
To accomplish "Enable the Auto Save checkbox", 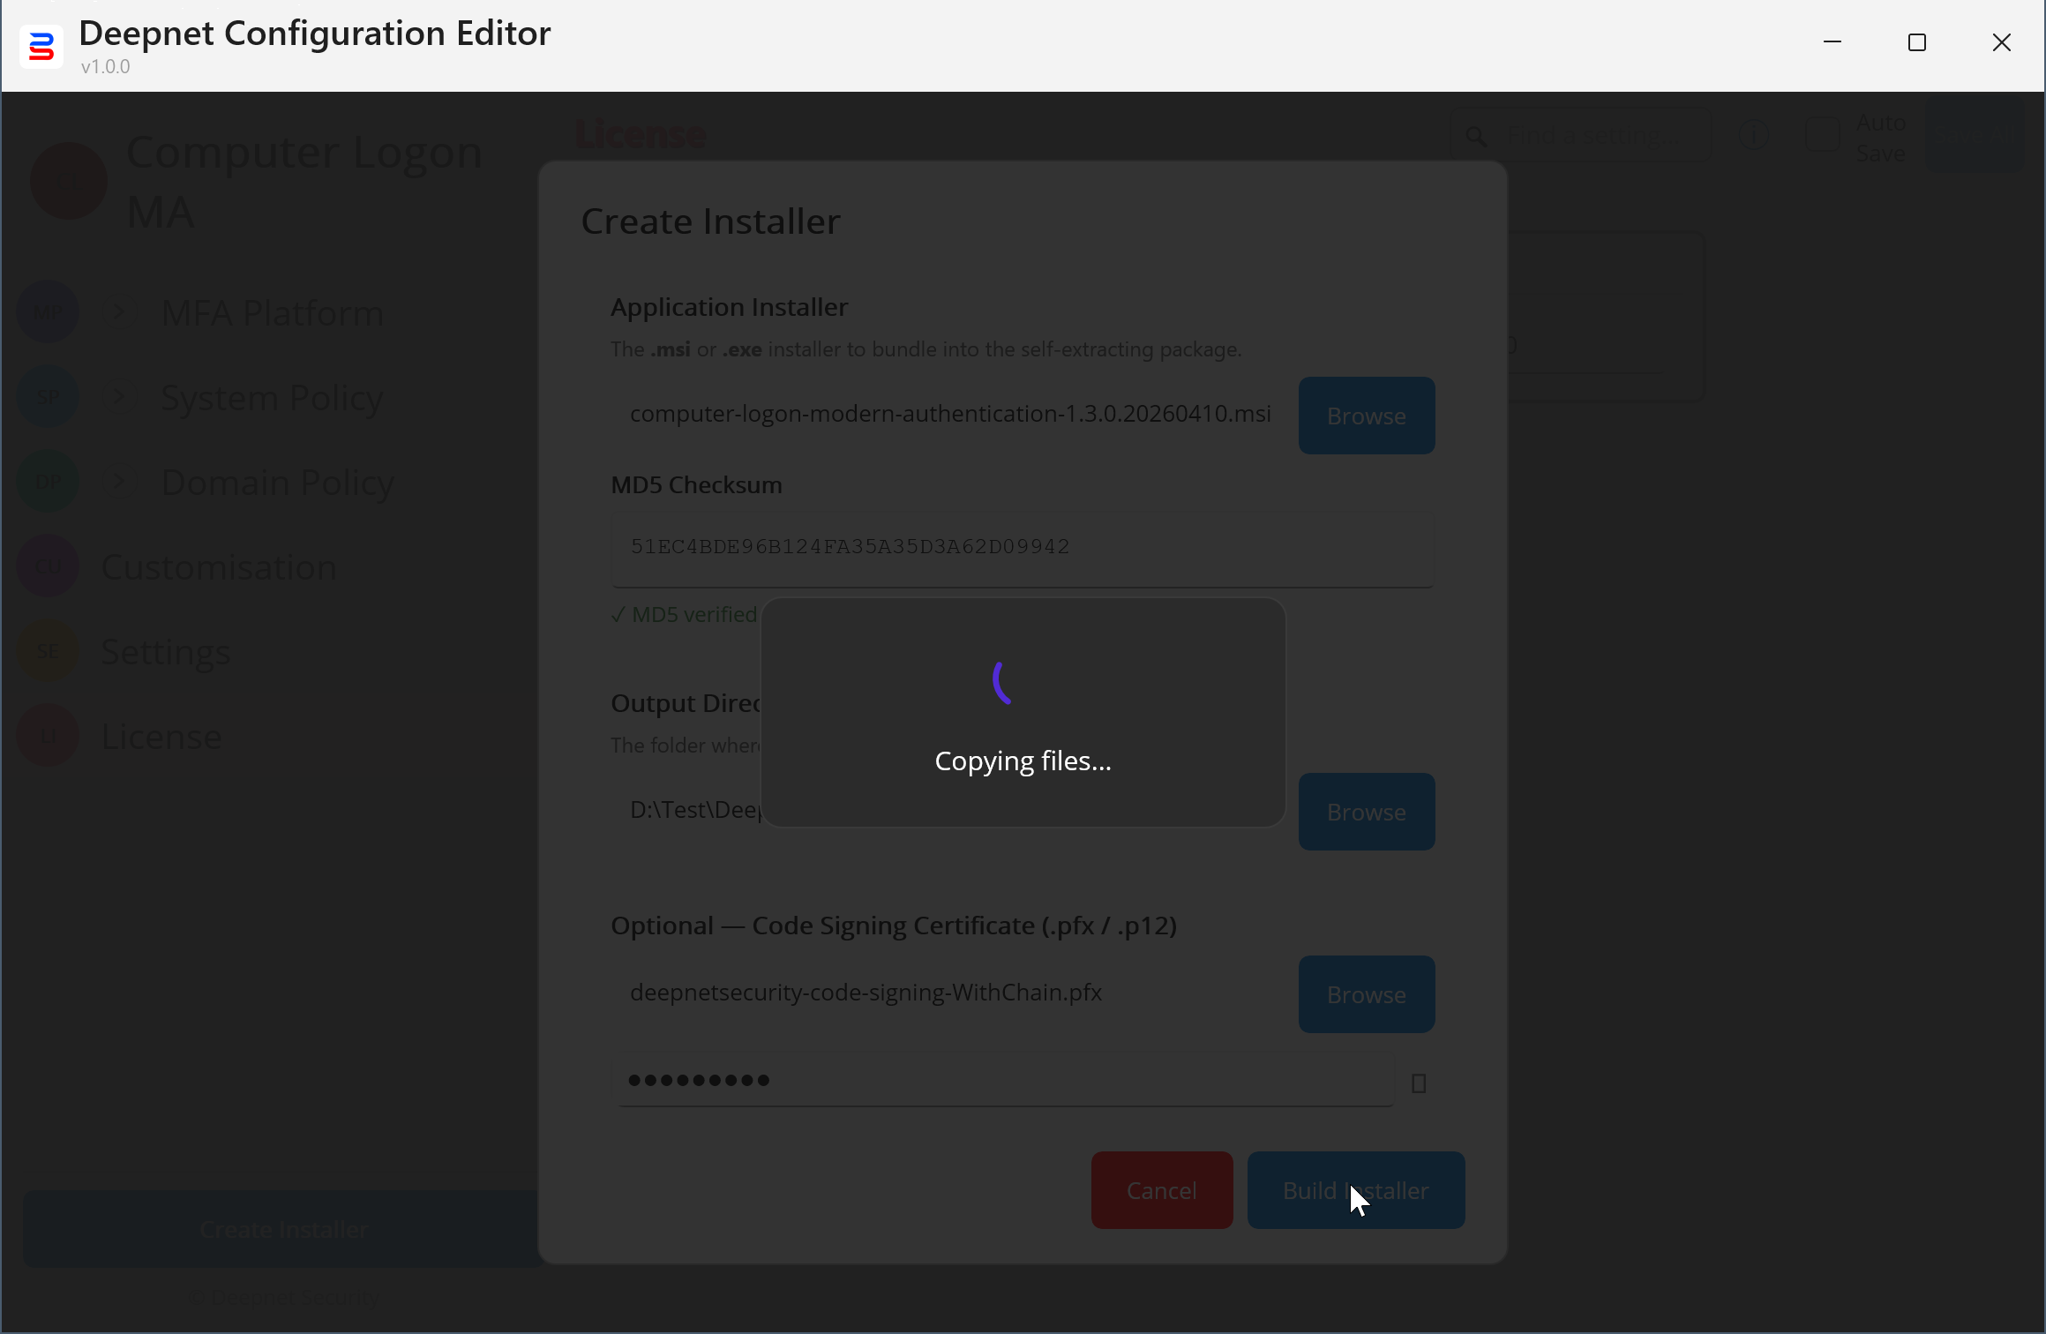I will click(x=1822, y=136).
